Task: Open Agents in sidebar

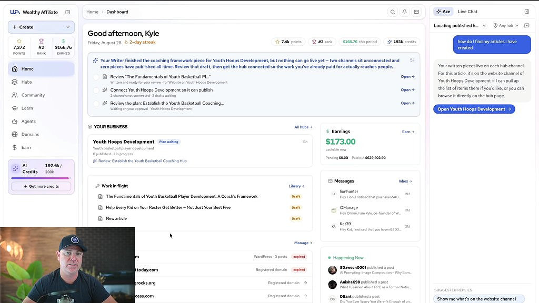Action: (41, 122)
